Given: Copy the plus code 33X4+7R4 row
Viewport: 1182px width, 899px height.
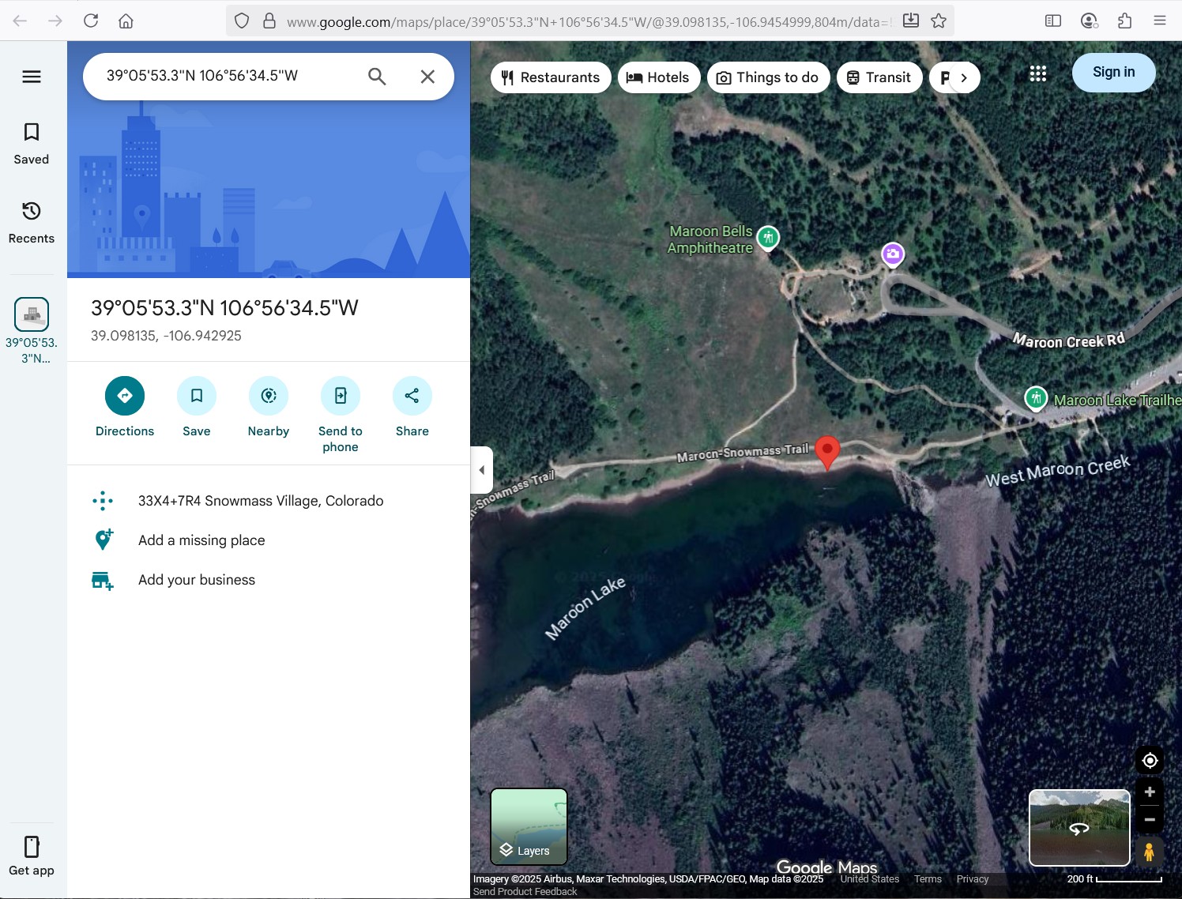Looking at the screenshot, I should [x=269, y=501].
